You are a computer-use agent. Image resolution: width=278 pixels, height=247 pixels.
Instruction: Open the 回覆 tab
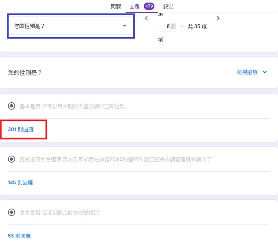click(135, 6)
